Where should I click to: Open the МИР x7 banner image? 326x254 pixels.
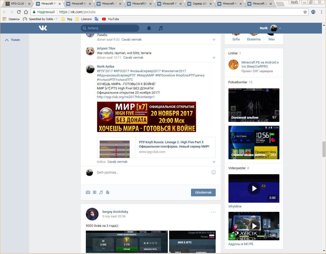146,117
